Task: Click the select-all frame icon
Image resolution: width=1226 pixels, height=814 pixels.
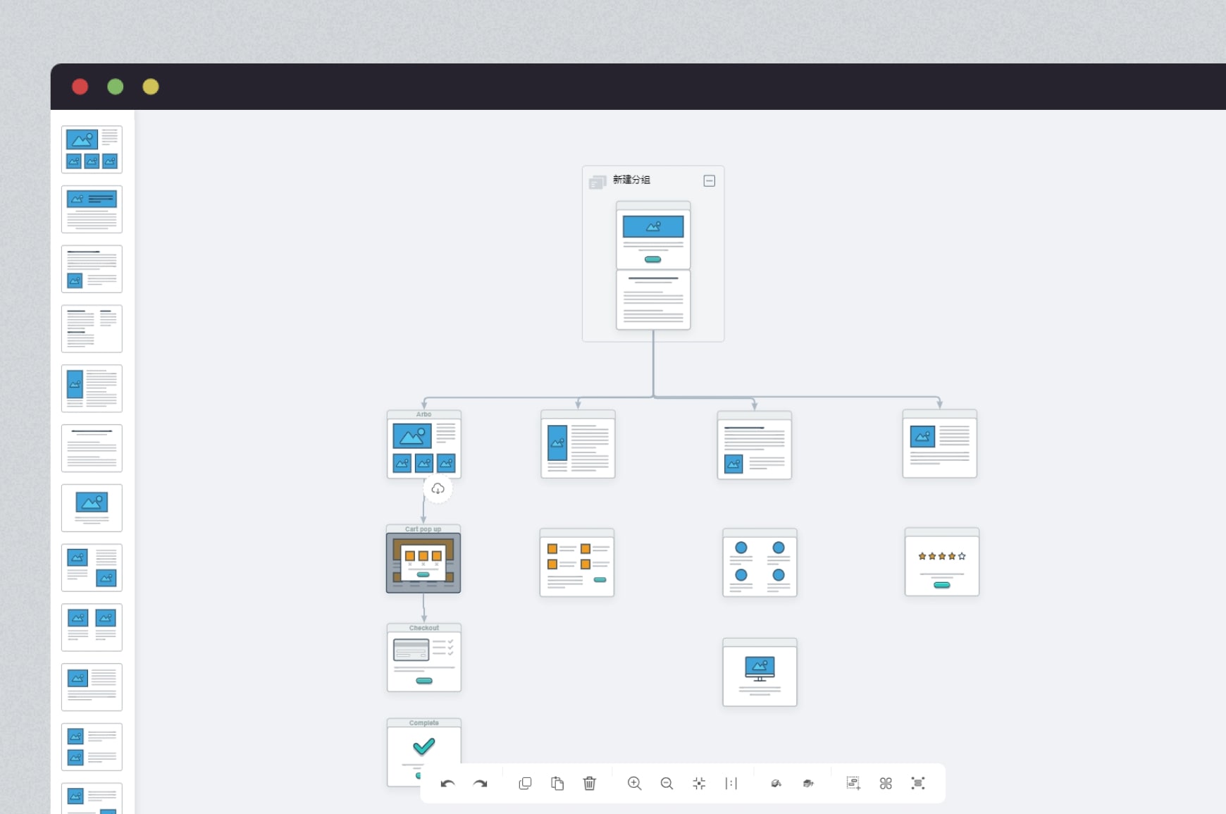Action: pyautogui.click(x=918, y=784)
